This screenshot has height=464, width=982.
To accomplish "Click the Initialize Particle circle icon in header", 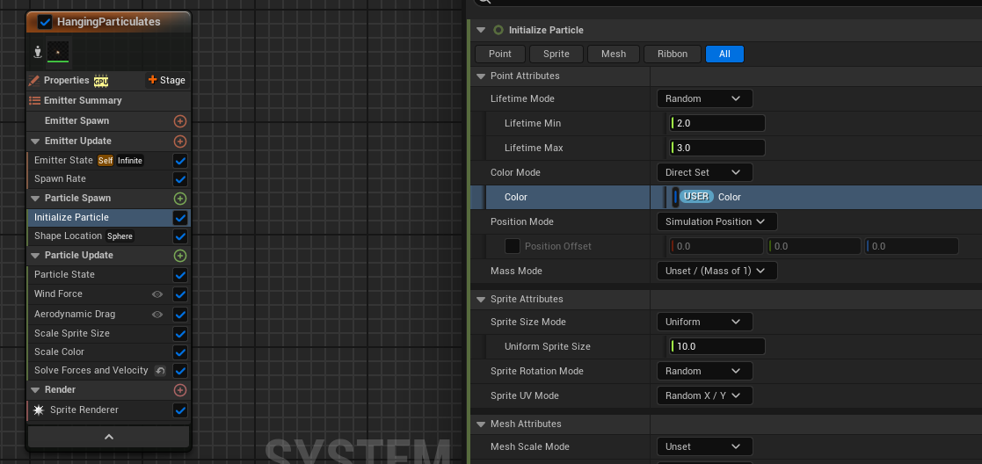I will tap(498, 30).
